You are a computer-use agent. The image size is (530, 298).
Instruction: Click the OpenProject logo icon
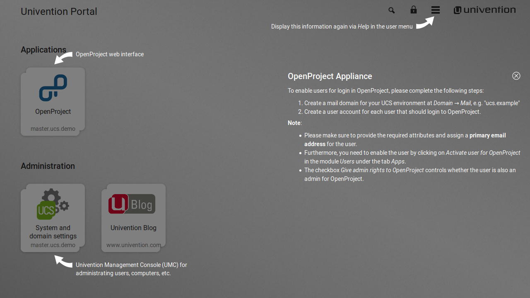pos(53,88)
